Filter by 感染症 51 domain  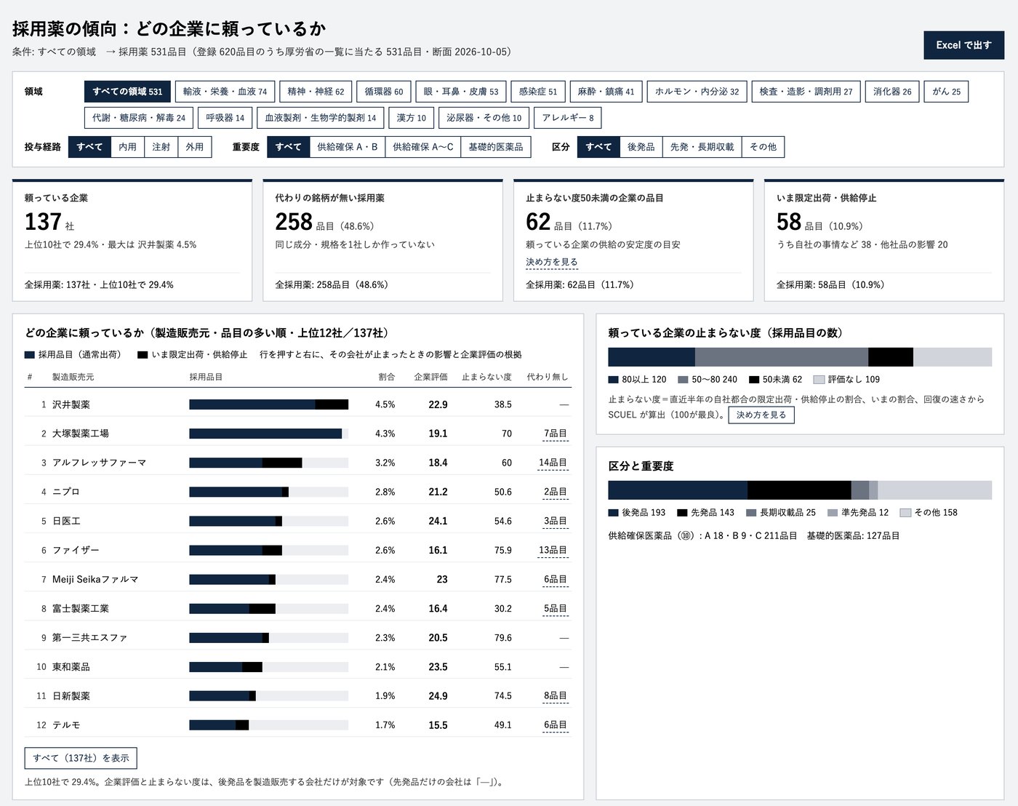tap(538, 92)
